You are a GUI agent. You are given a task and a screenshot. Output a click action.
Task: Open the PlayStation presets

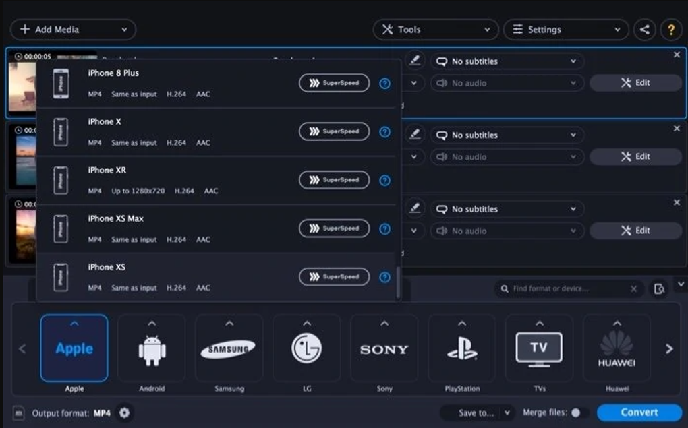461,348
